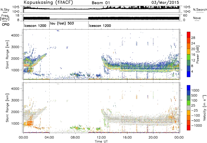Click the '16:00' time axis label
This screenshot has width=207, height=143.
click(127, 137)
